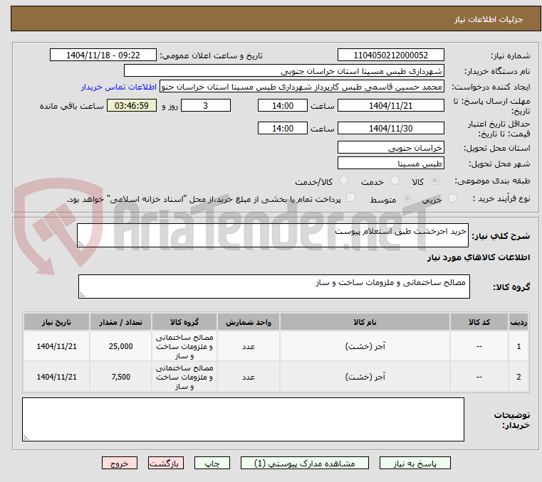
Task: Click the remaining days field showing 3
Action: pyautogui.click(x=206, y=105)
